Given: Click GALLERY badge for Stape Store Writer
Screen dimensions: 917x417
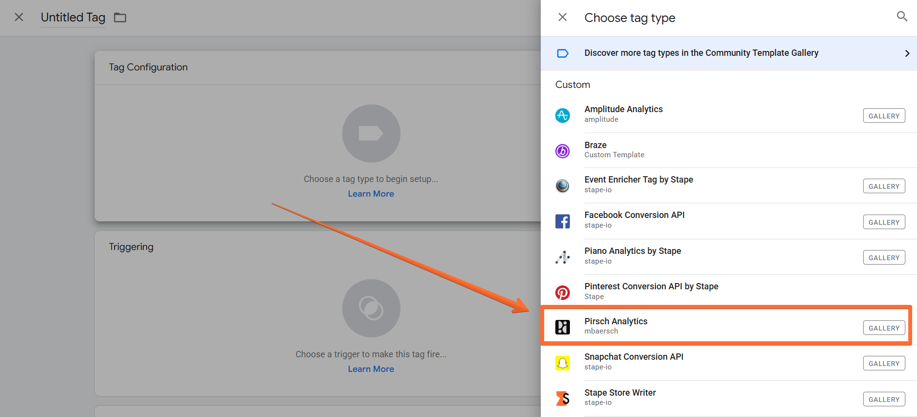Looking at the screenshot, I should 884,400.
